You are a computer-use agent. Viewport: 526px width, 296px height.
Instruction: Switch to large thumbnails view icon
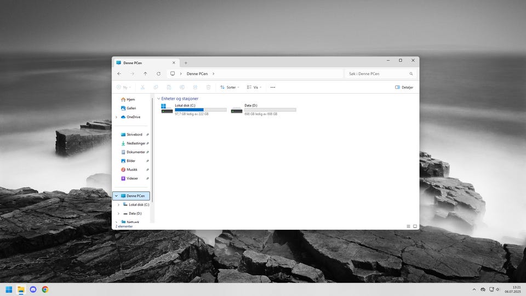415,226
